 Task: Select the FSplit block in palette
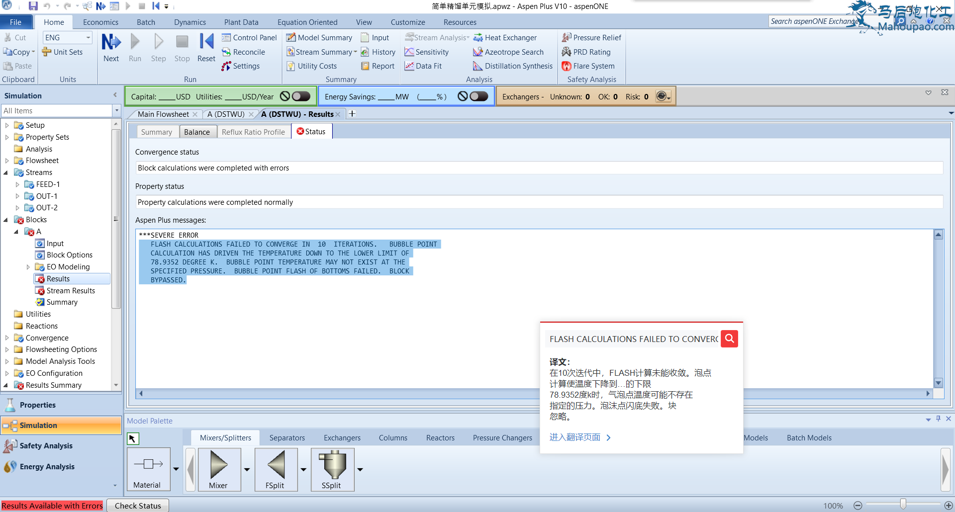coord(276,469)
